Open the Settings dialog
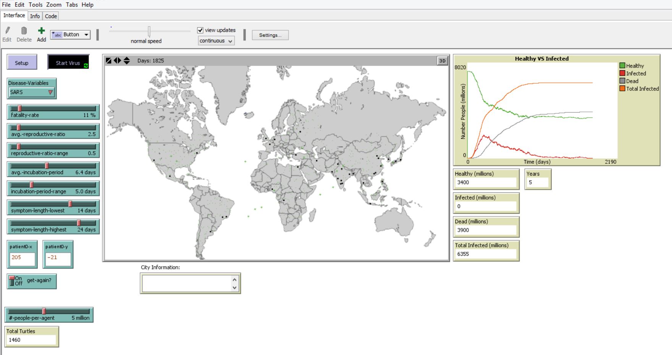 point(270,35)
